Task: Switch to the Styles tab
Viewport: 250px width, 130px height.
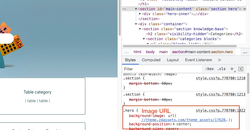Action: click(130, 60)
